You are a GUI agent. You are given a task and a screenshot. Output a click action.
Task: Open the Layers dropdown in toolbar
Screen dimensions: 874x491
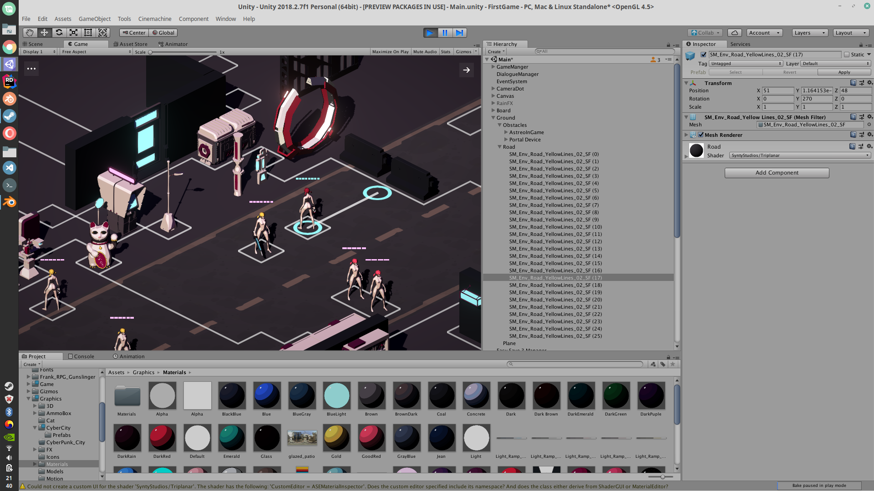click(810, 33)
